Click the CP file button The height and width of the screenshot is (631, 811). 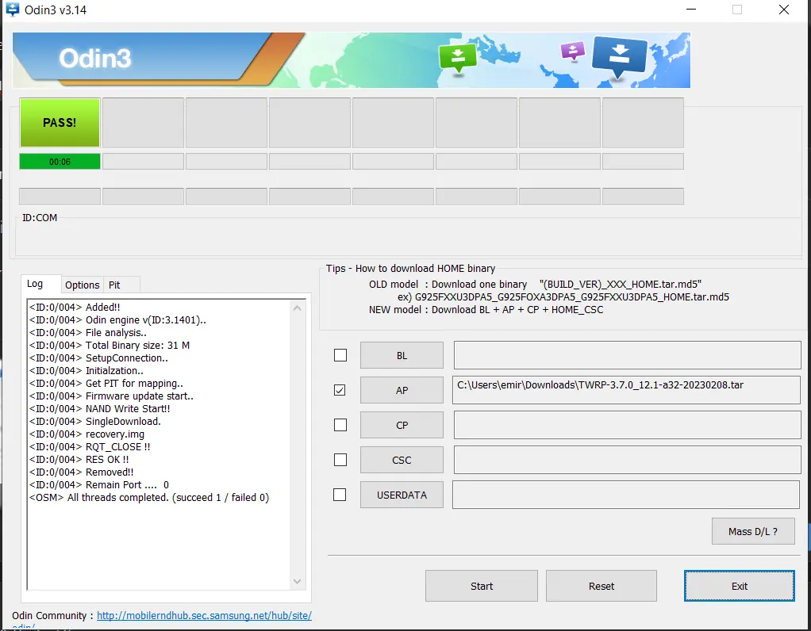click(x=402, y=425)
